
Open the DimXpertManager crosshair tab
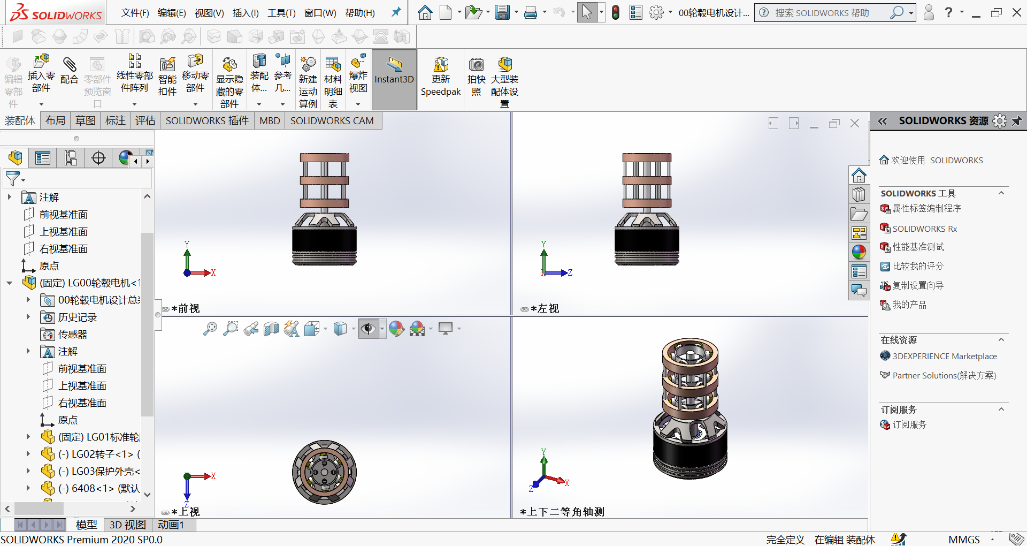coord(98,158)
